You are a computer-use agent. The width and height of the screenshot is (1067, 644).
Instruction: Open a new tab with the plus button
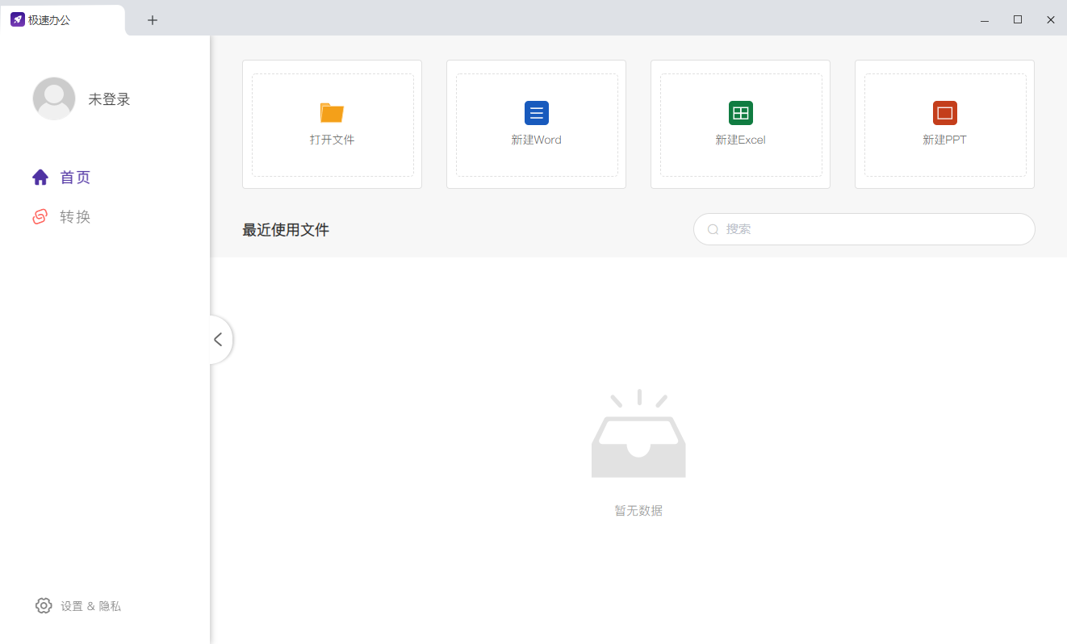pyautogui.click(x=152, y=19)
